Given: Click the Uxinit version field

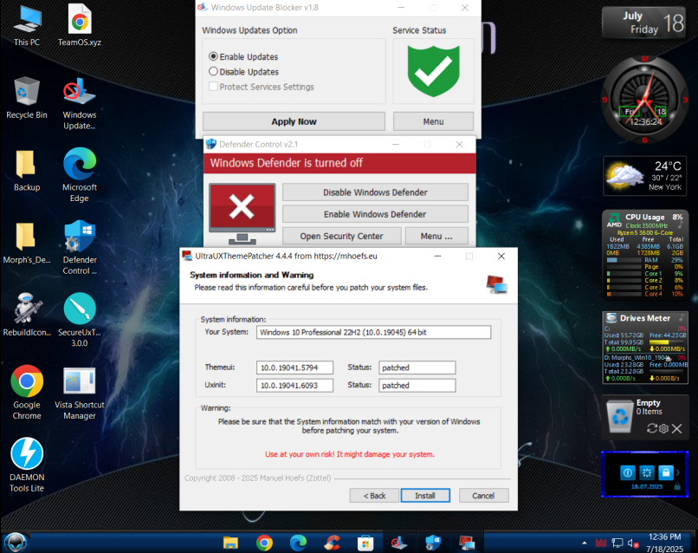Looking at the screenshot, I should [x=294, y=386].
